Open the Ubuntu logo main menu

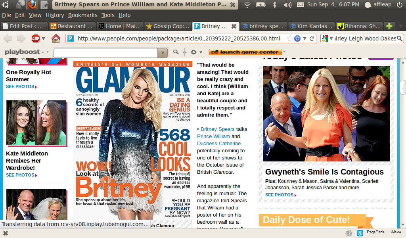(5, 4)
